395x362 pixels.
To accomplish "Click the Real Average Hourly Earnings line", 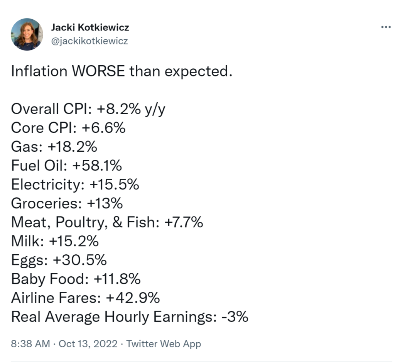I will (130, 316).
